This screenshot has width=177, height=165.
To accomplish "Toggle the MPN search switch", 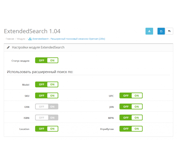I will (x=131, y=118).
